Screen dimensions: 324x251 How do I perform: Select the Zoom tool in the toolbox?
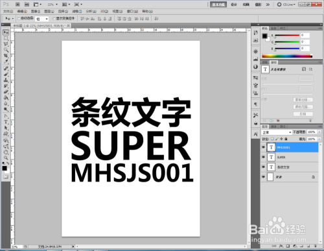point(6,158)
